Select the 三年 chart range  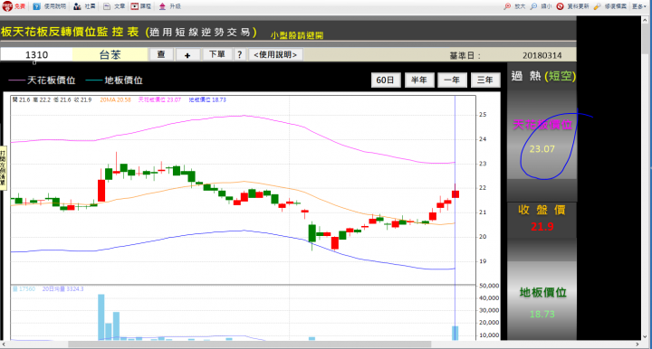(485, 80)
